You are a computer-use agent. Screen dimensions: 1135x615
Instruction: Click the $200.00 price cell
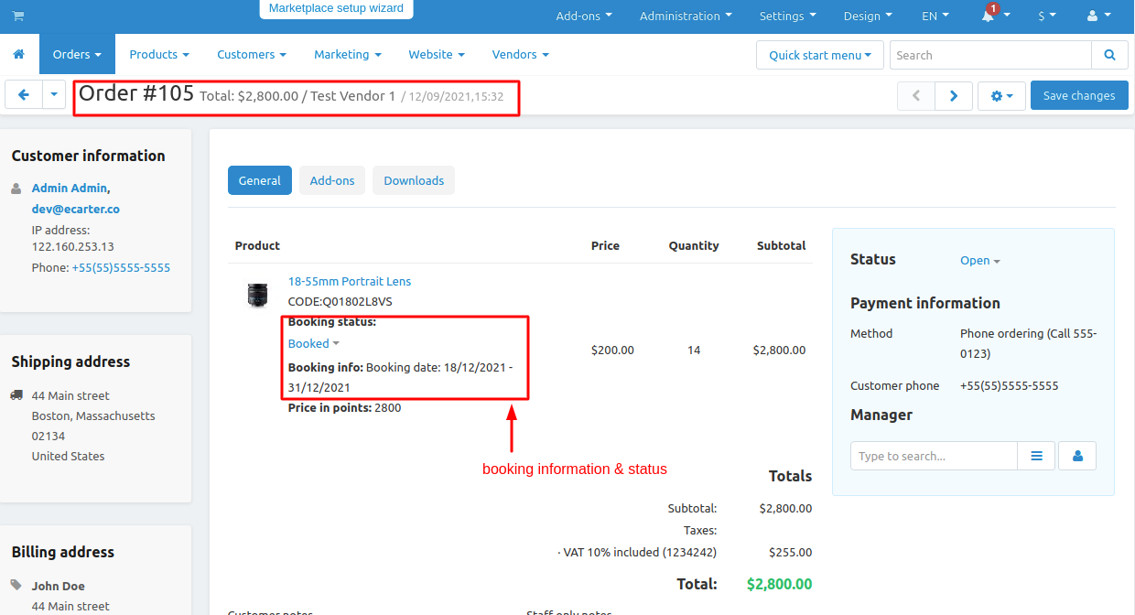pos(612,350)
